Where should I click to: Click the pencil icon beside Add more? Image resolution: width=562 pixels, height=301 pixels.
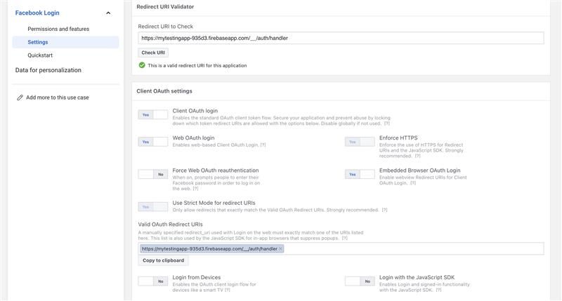click(x=20, y=98)
